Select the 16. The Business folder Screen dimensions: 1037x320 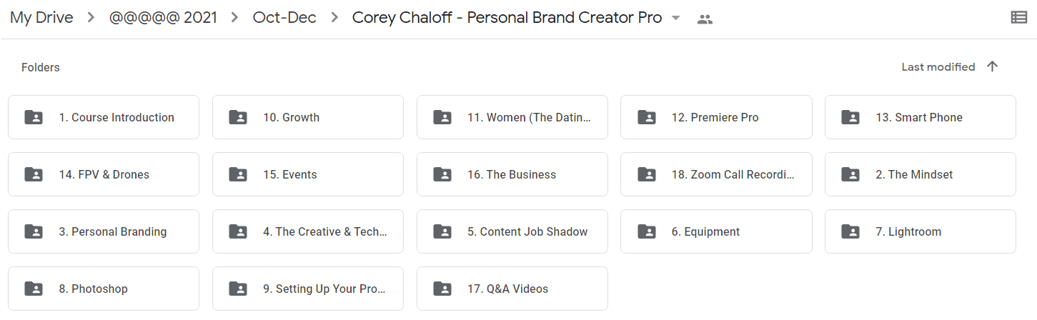point(512,174)
